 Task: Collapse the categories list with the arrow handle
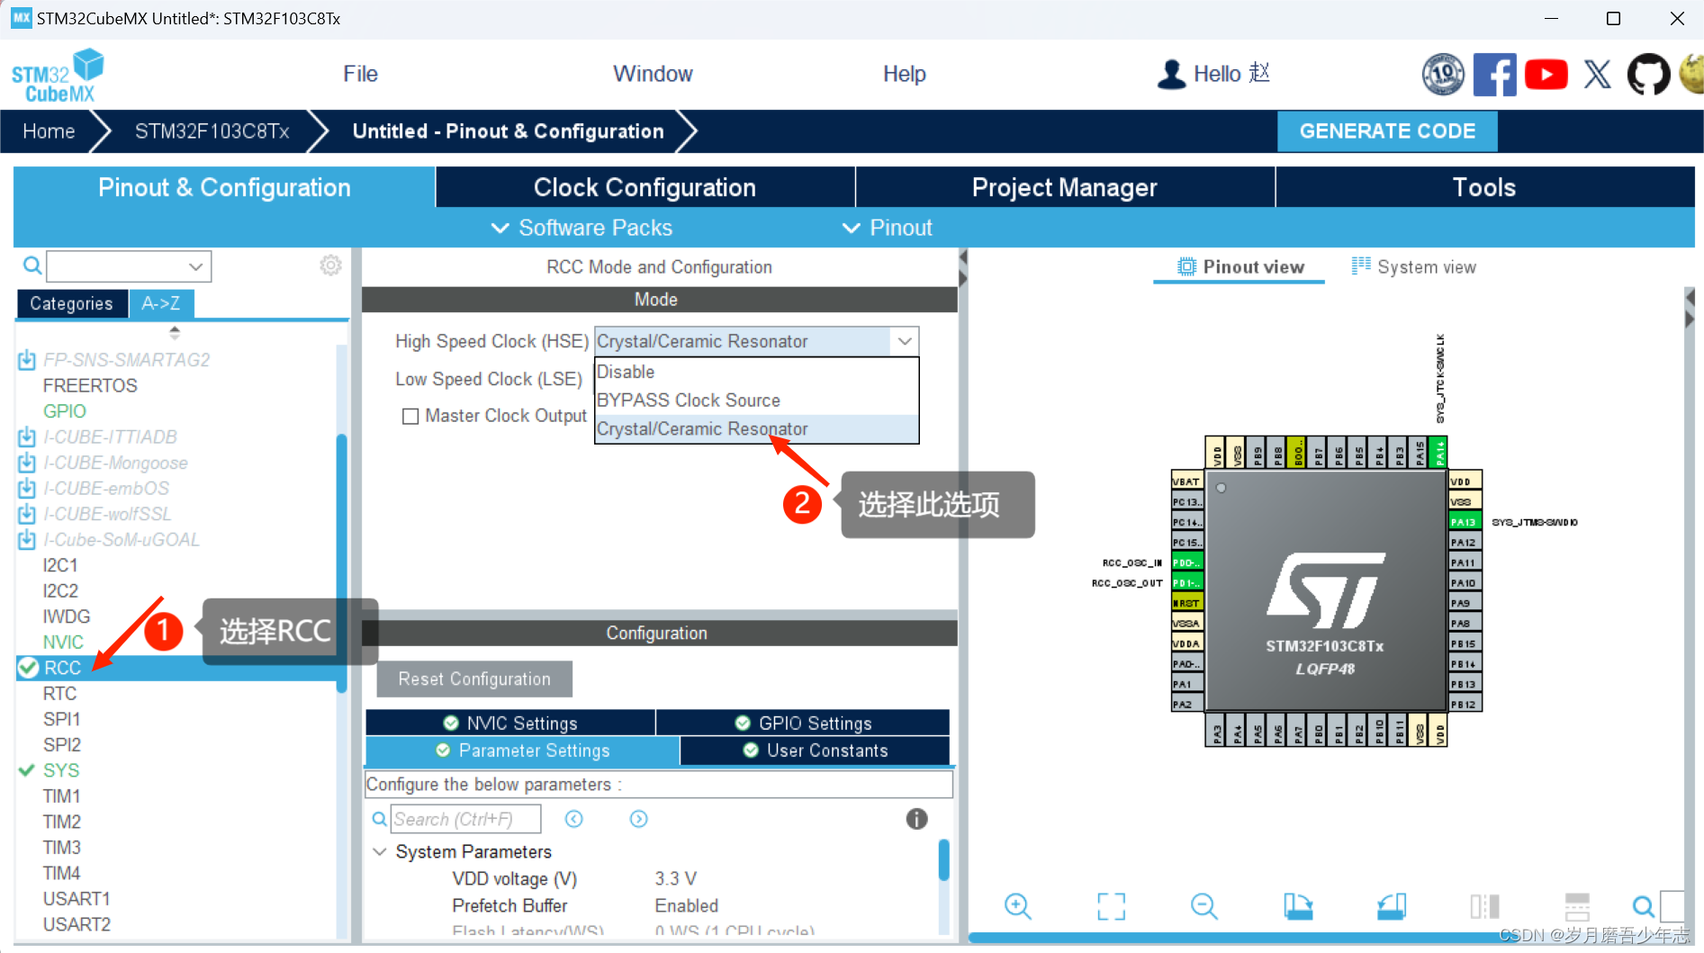(x=175, y=332)
